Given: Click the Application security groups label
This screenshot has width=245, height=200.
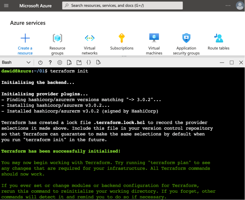Looking at the screenshot, I should coord(186,51).
